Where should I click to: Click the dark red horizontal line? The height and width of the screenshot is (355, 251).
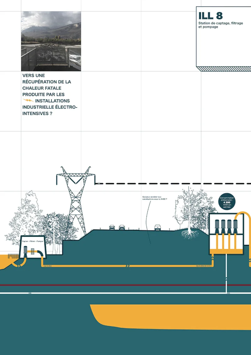(125, 285)
